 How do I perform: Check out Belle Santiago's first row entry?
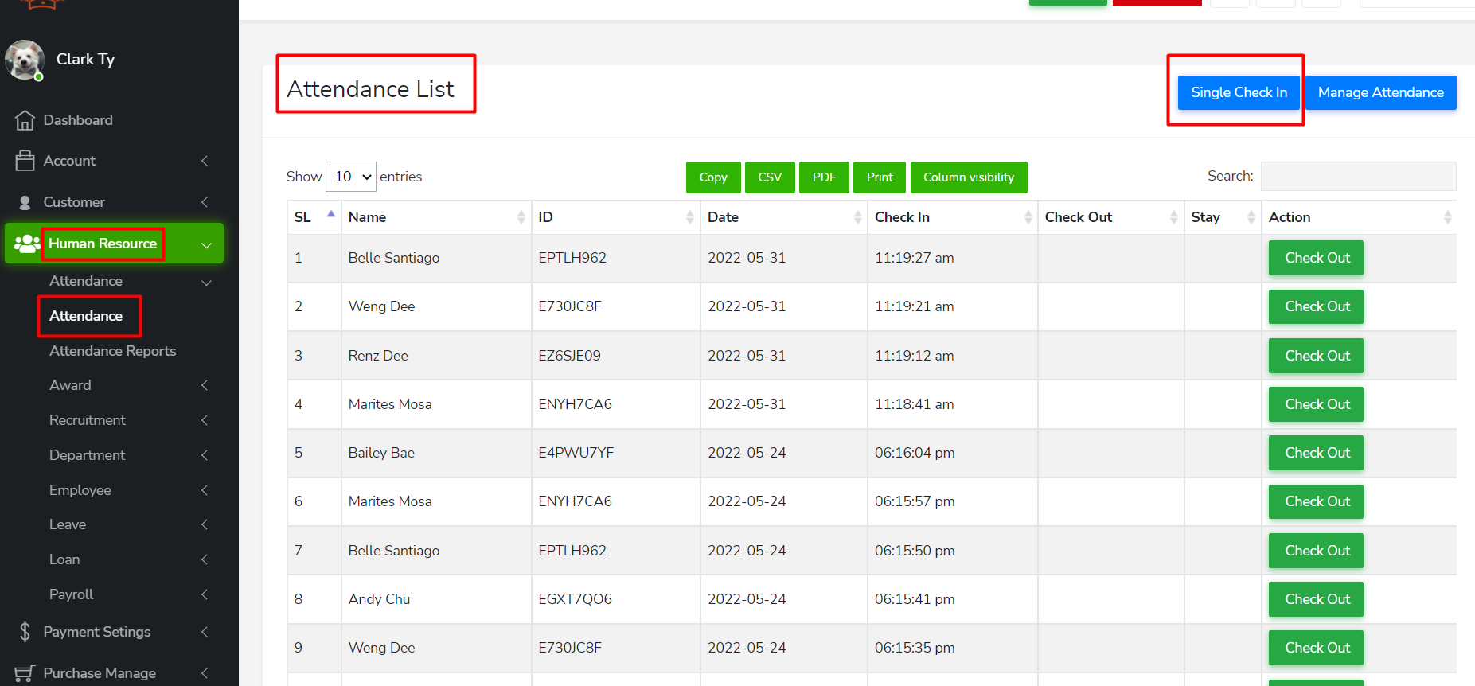[x=1316, y=258]
